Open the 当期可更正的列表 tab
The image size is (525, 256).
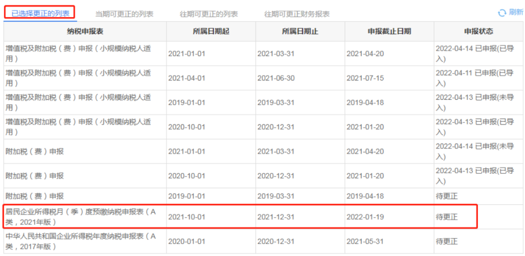124,15
